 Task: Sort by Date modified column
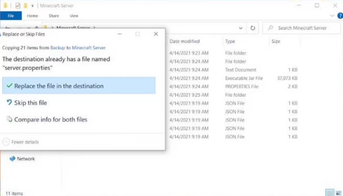[x=184, y=41]
